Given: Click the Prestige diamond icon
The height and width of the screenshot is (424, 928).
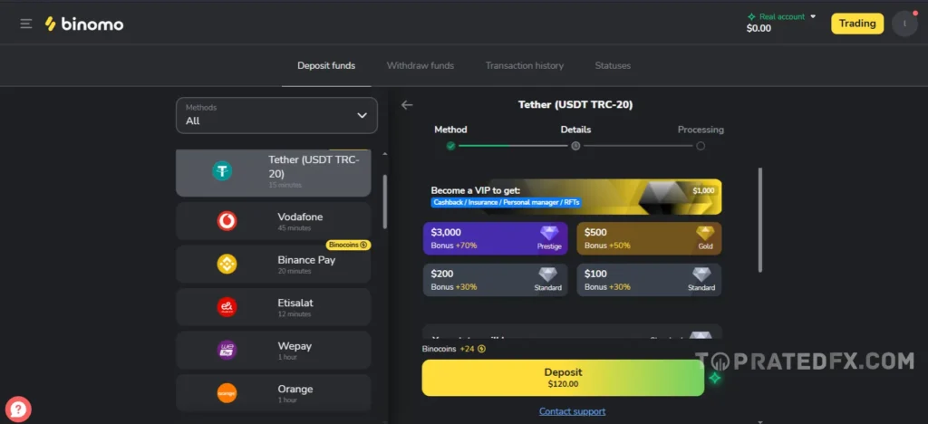Looking at the screenshot, I should (549, 233).
